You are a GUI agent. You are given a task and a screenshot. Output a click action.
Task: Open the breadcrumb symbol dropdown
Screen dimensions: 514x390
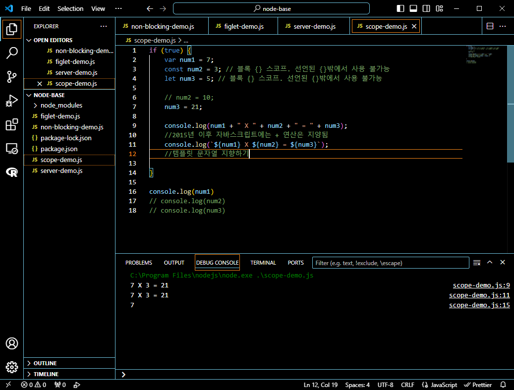[186, 40]
